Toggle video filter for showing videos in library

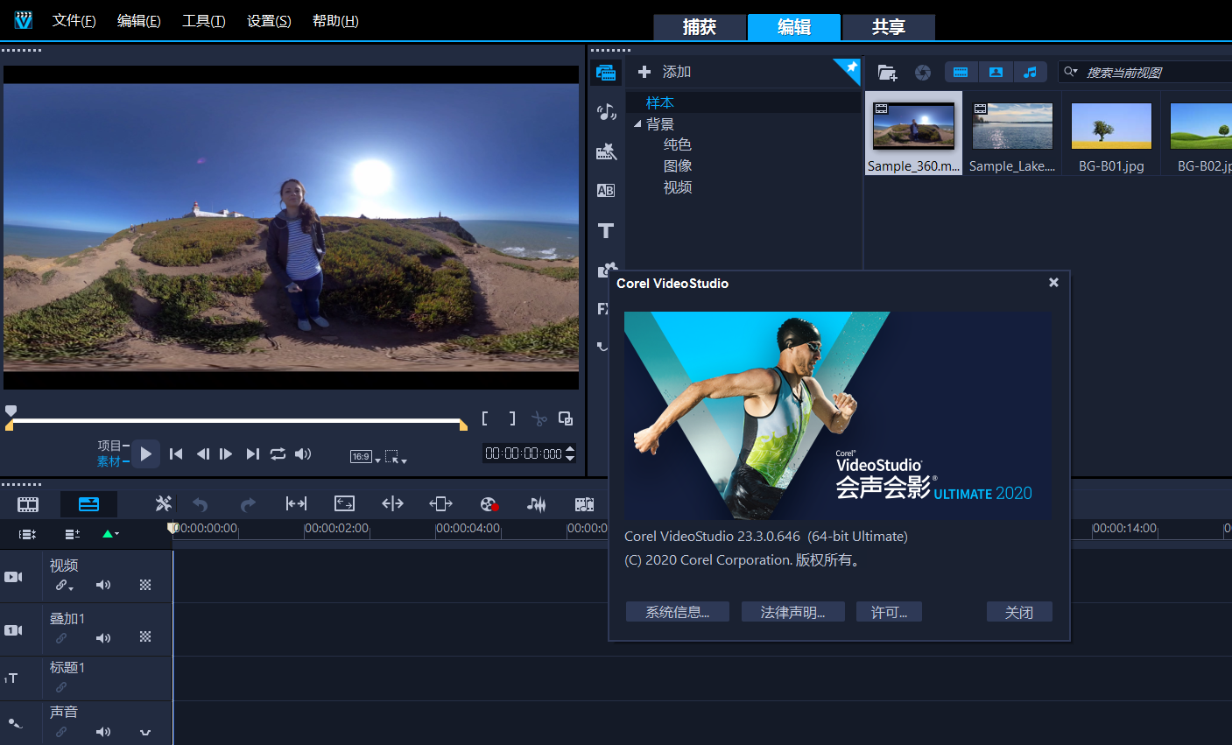point(961,73)
